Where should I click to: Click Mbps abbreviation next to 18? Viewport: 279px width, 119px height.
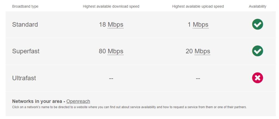pyautogui.click(x=116, y=25)
